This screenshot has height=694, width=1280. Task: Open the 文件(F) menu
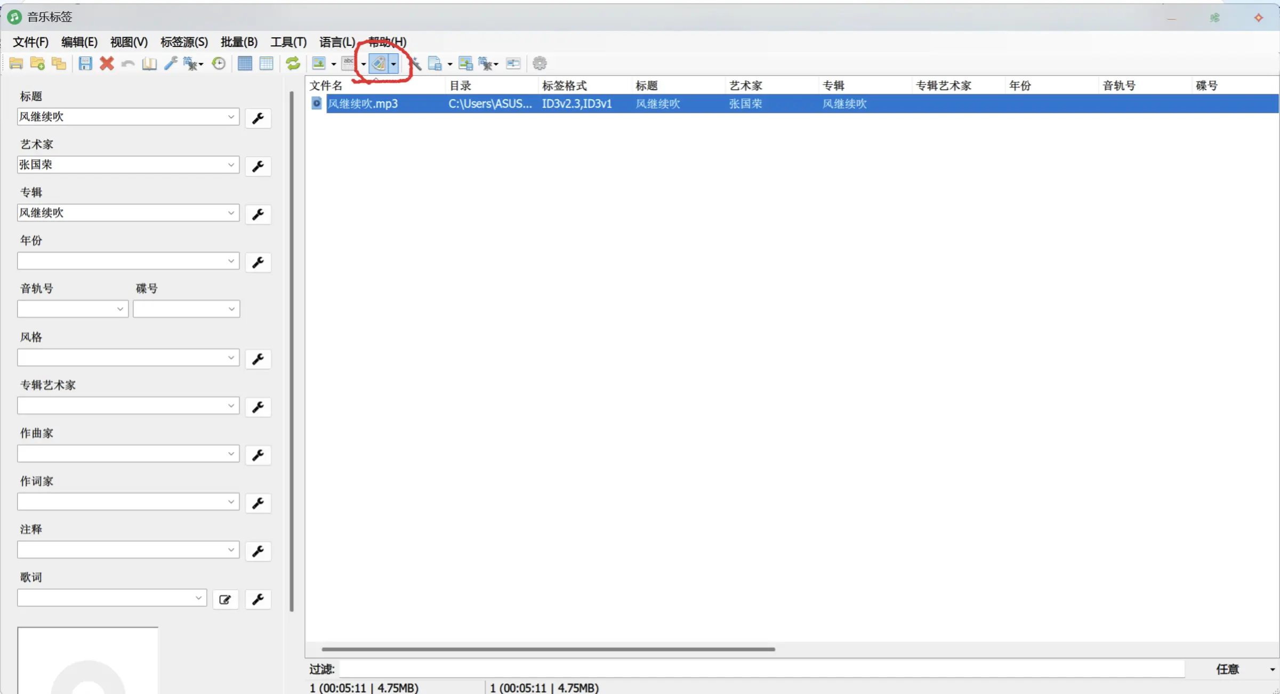click(30, 42)
